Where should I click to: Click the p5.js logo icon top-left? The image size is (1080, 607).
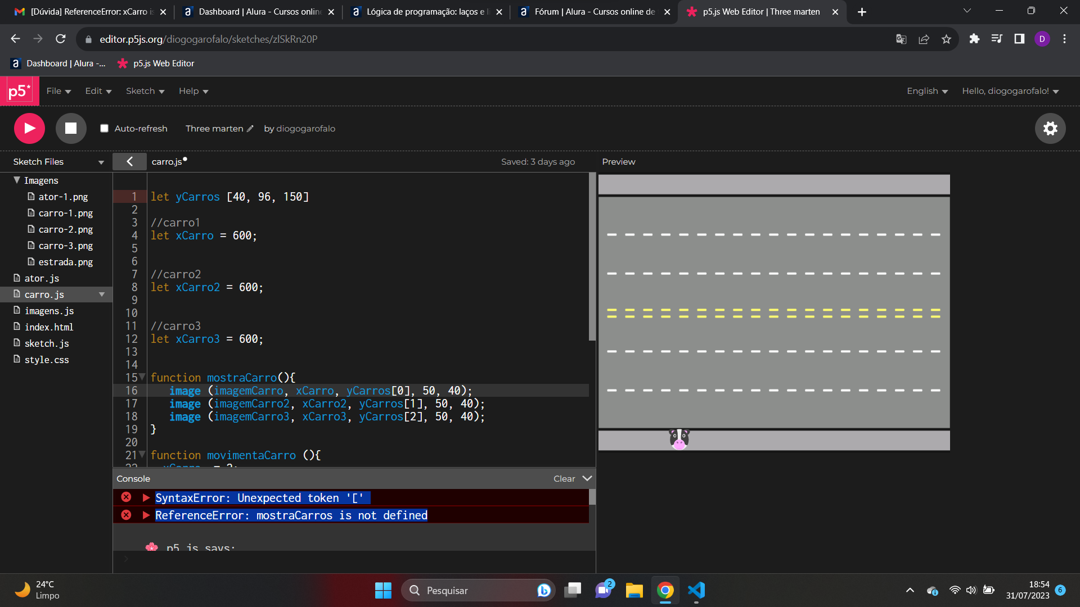click(19, 90)
